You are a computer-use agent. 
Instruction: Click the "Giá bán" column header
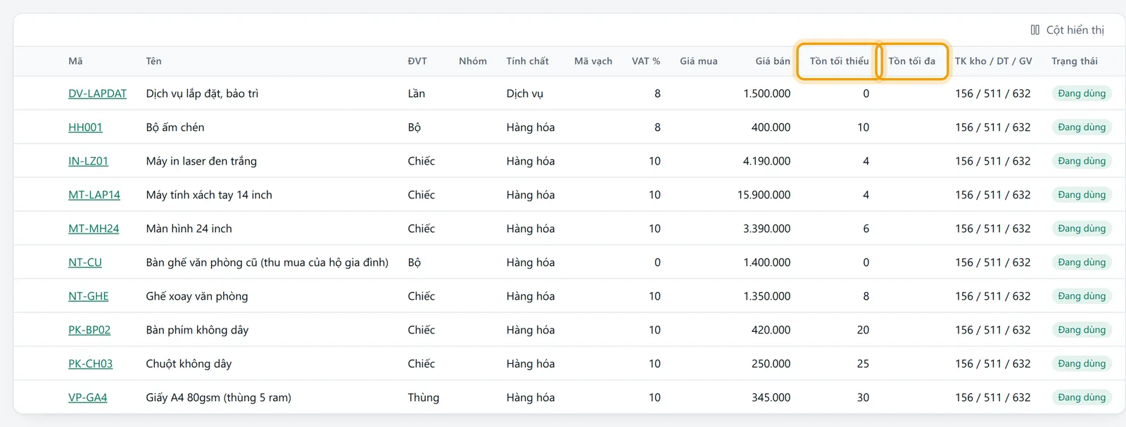point(773,61)
